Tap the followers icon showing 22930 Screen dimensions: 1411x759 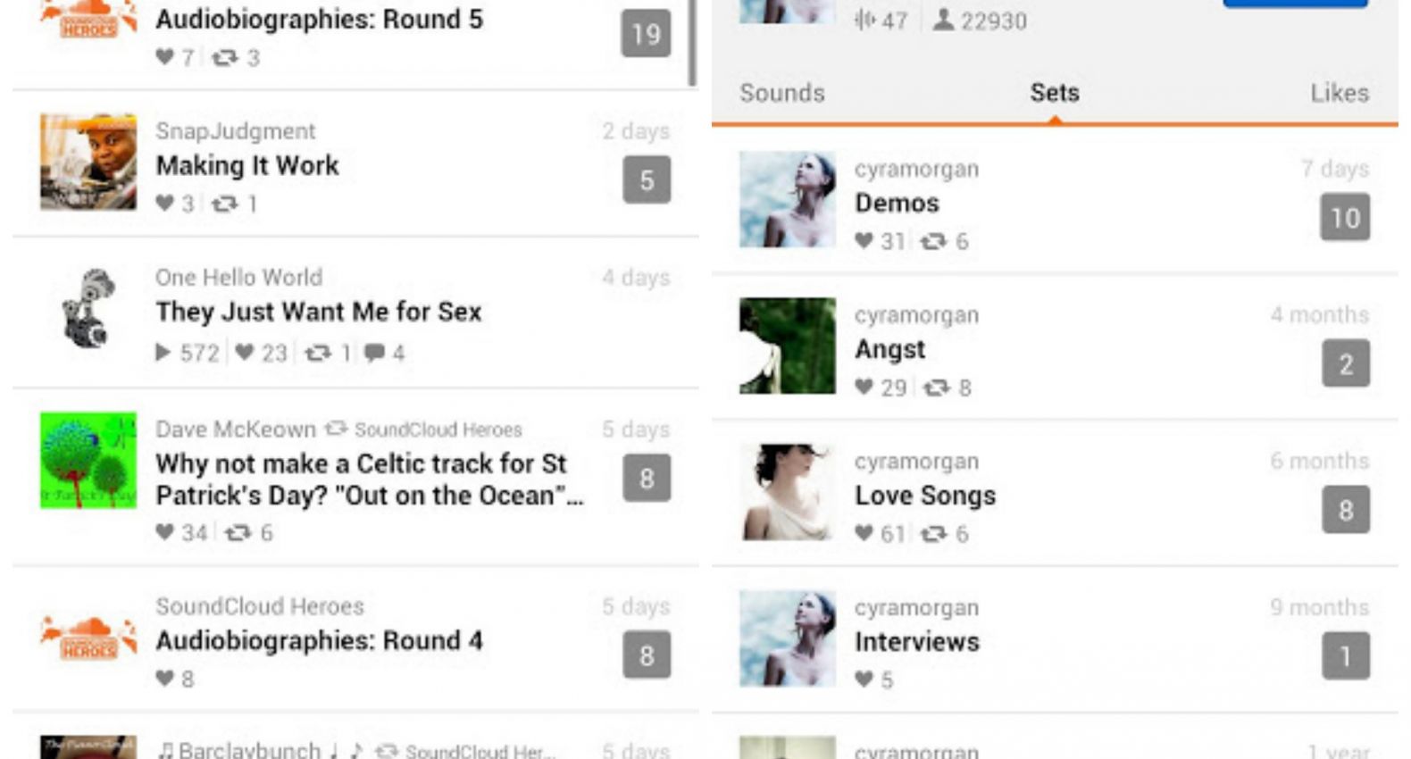pos(943,20)
